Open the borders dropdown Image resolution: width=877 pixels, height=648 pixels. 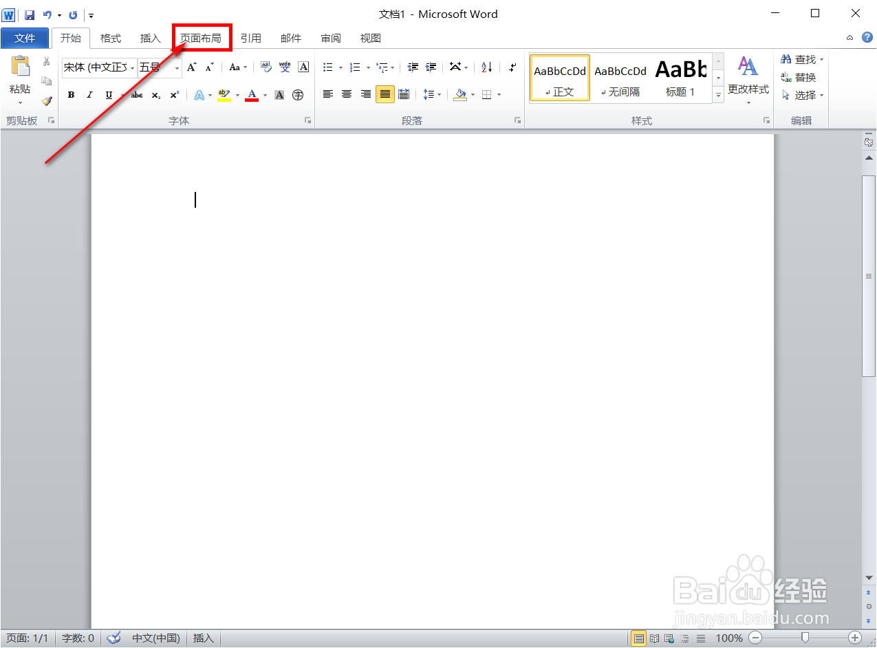coord(499,95)
